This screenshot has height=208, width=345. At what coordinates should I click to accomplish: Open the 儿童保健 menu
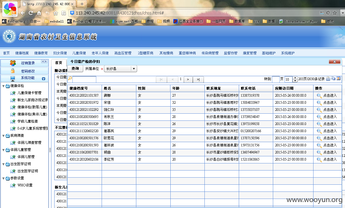pyautogui.click(x=79, y=53)
